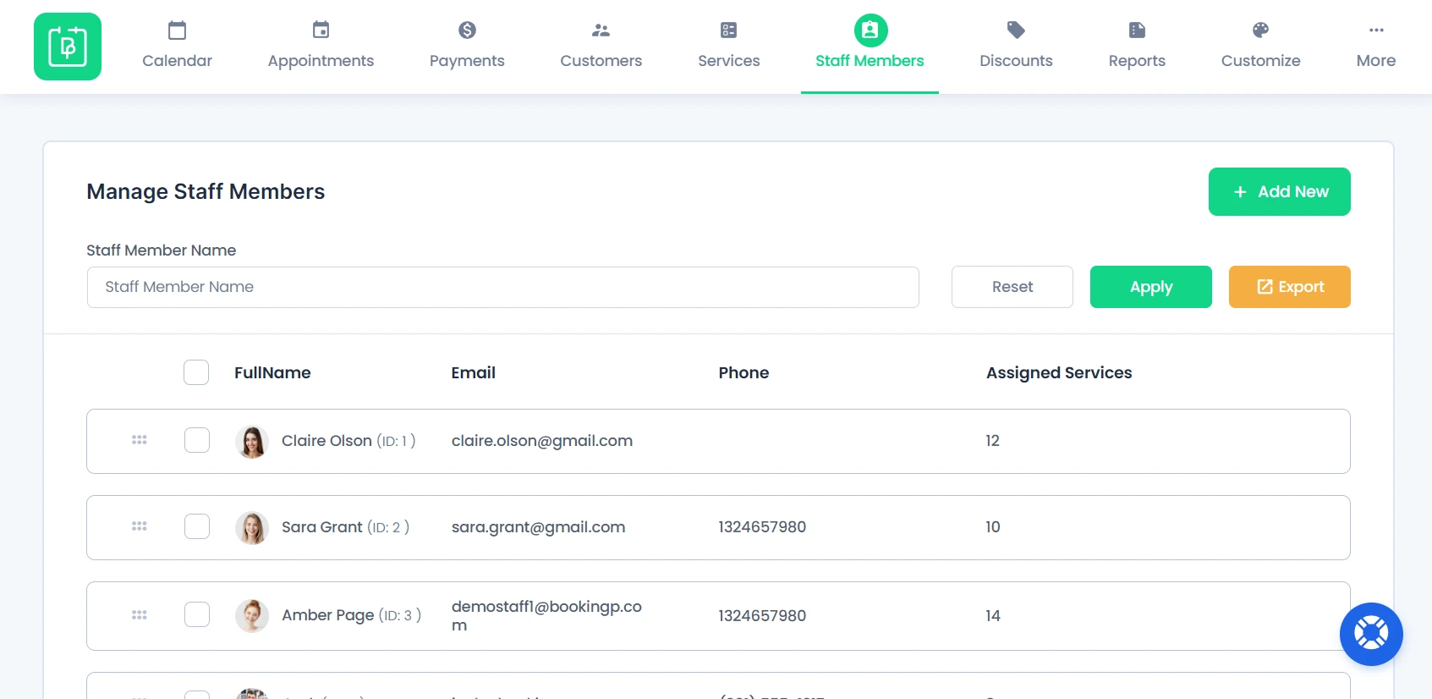The width and height of the screenshot is (1432, 699).
Task: Open the Calendar tab label
Action: 177,61
